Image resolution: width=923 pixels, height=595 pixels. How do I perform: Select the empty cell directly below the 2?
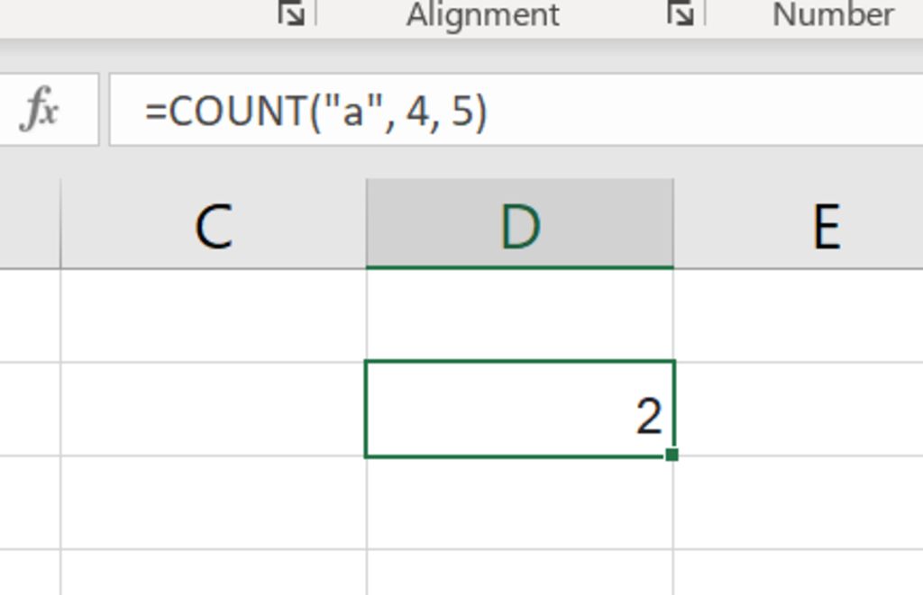click(520, 502)
